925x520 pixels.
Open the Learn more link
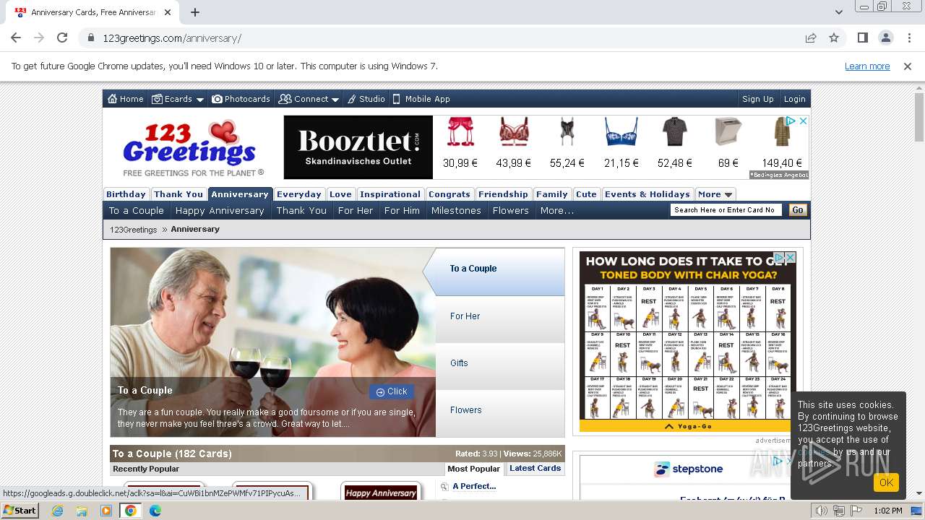(x=867, y=66)
